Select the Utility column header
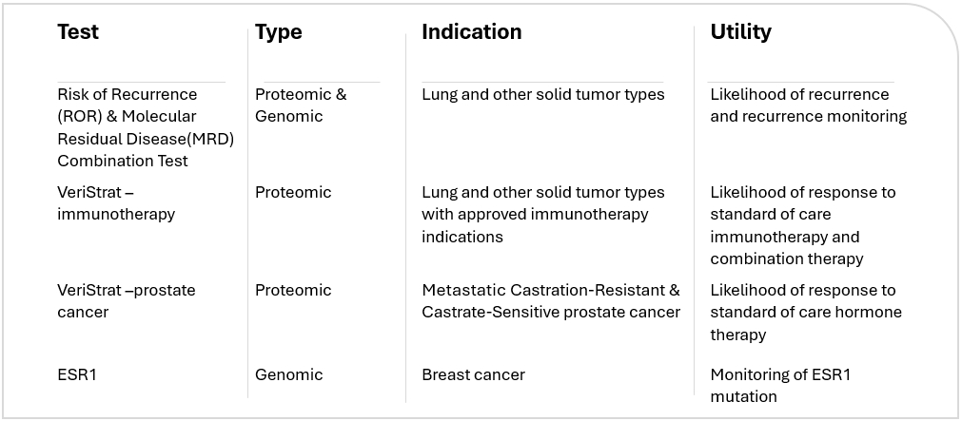 [x=740, y=31]
